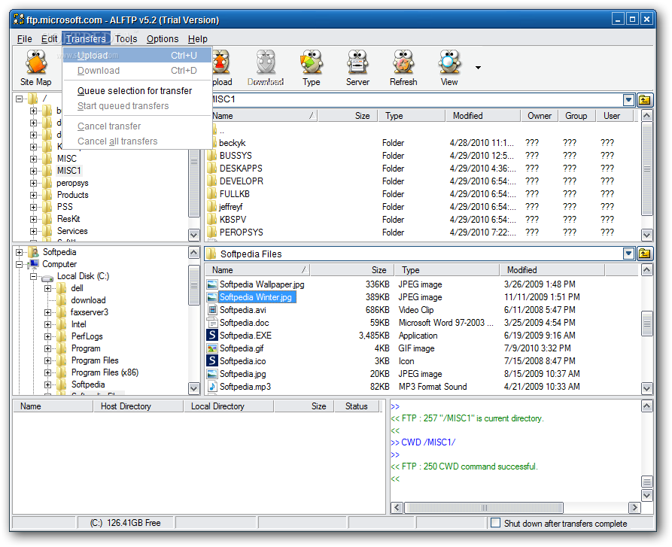Sort local list by Size column
The width and height of the screenshot is (672, 547).
pyautogui.click(x=352, y=270)
